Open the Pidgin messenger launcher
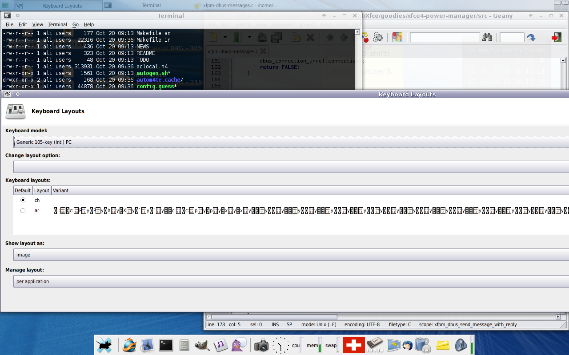The image size is (569, 355). (239, 345)
